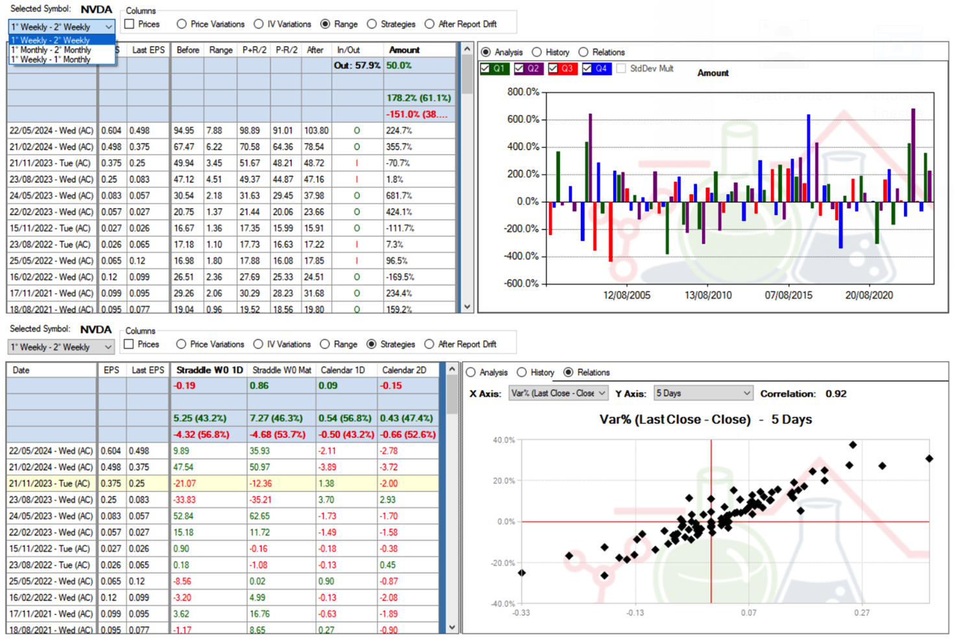Image resolution: width=954 pixels, height=639 pixels.
Task: Click the "-33.83" Straddle W0 1D cell
Action: pos(209,499)
